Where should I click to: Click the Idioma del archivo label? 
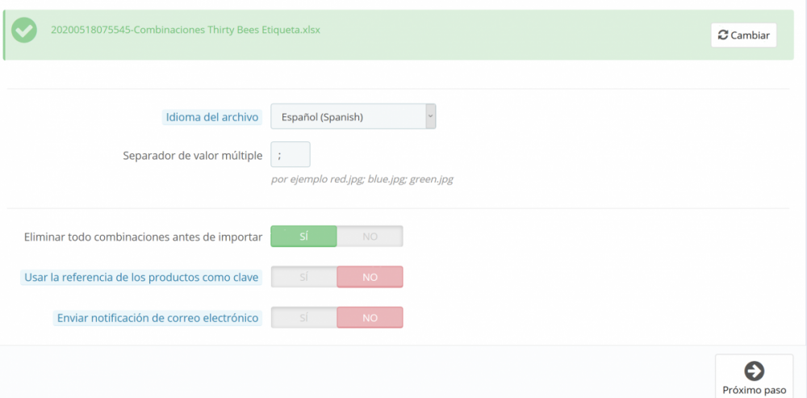[212, 117]
